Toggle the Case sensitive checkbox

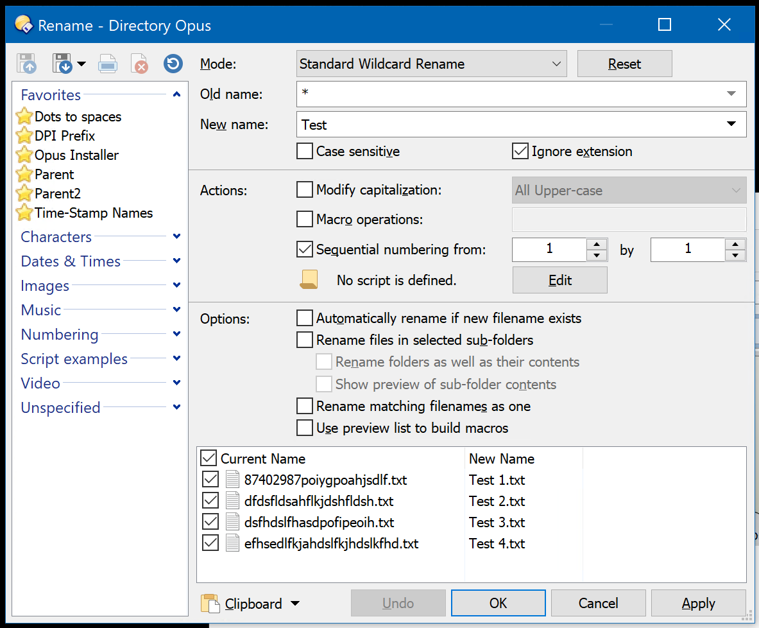[x=305, y=151]
